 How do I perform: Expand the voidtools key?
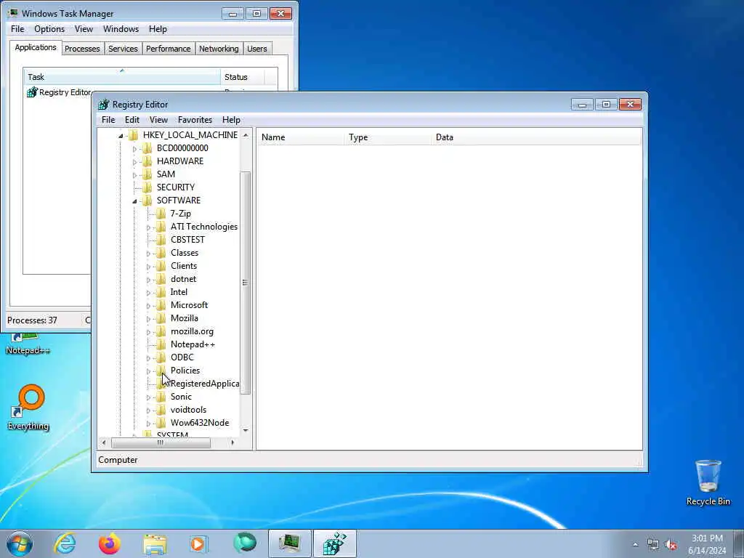point(148,411)
